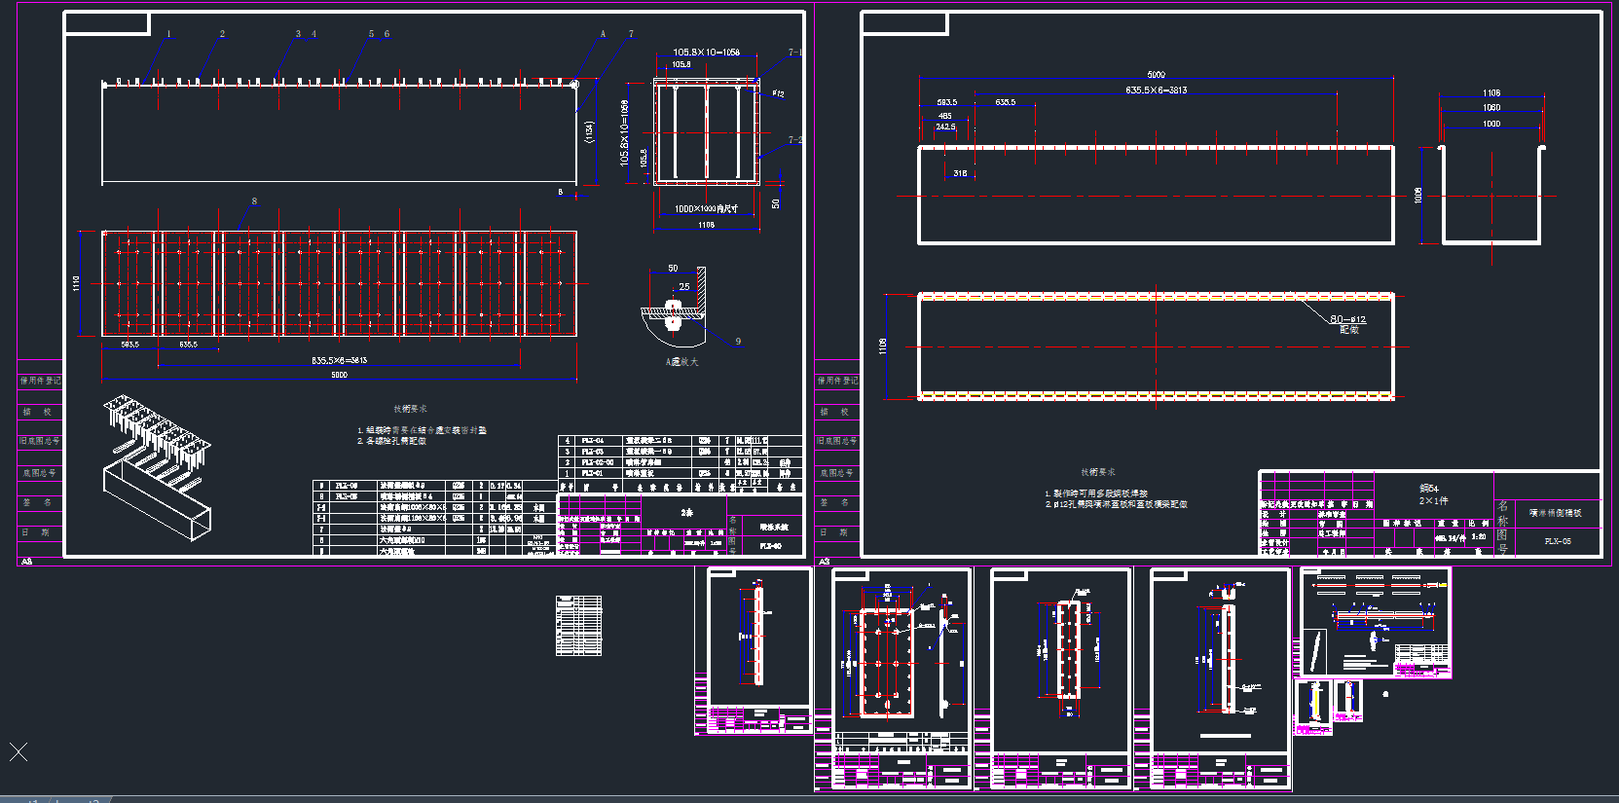Click the UCS origin cross marker
Viewport: 1619px width, 803px height.
coord(18,750)
